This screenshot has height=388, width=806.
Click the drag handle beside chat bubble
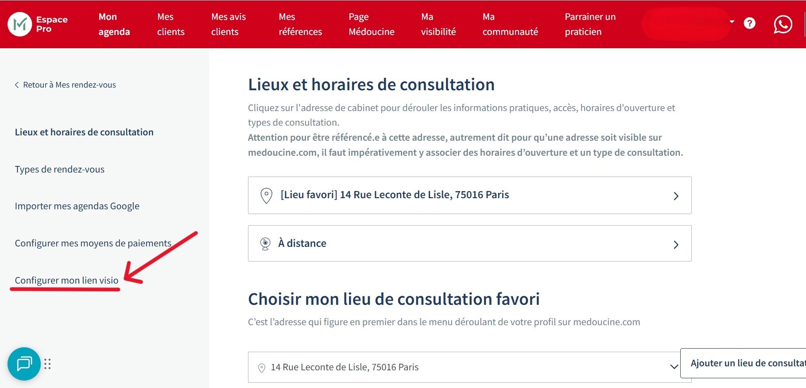[x=48, y=364]
